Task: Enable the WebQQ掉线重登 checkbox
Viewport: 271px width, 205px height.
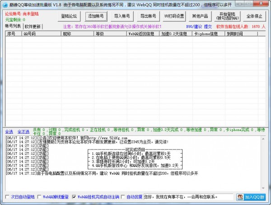Action: pos(39,197)
